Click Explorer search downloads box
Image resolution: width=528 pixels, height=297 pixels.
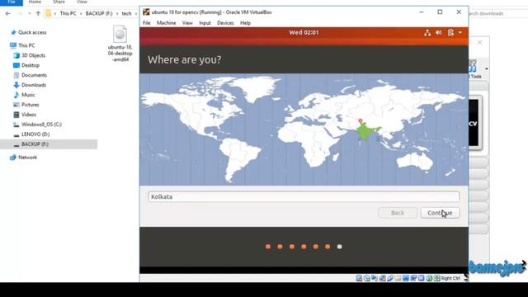point(498,13)
